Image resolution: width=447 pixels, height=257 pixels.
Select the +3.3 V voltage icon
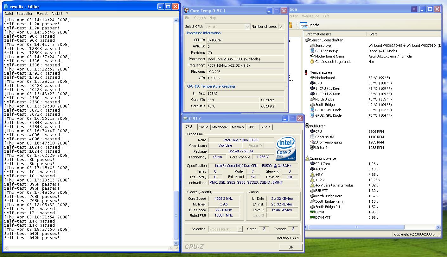pyautogui.click(x=312, y=169)
